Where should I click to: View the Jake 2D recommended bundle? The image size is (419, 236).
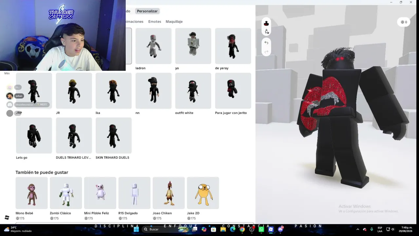point(203,193)
